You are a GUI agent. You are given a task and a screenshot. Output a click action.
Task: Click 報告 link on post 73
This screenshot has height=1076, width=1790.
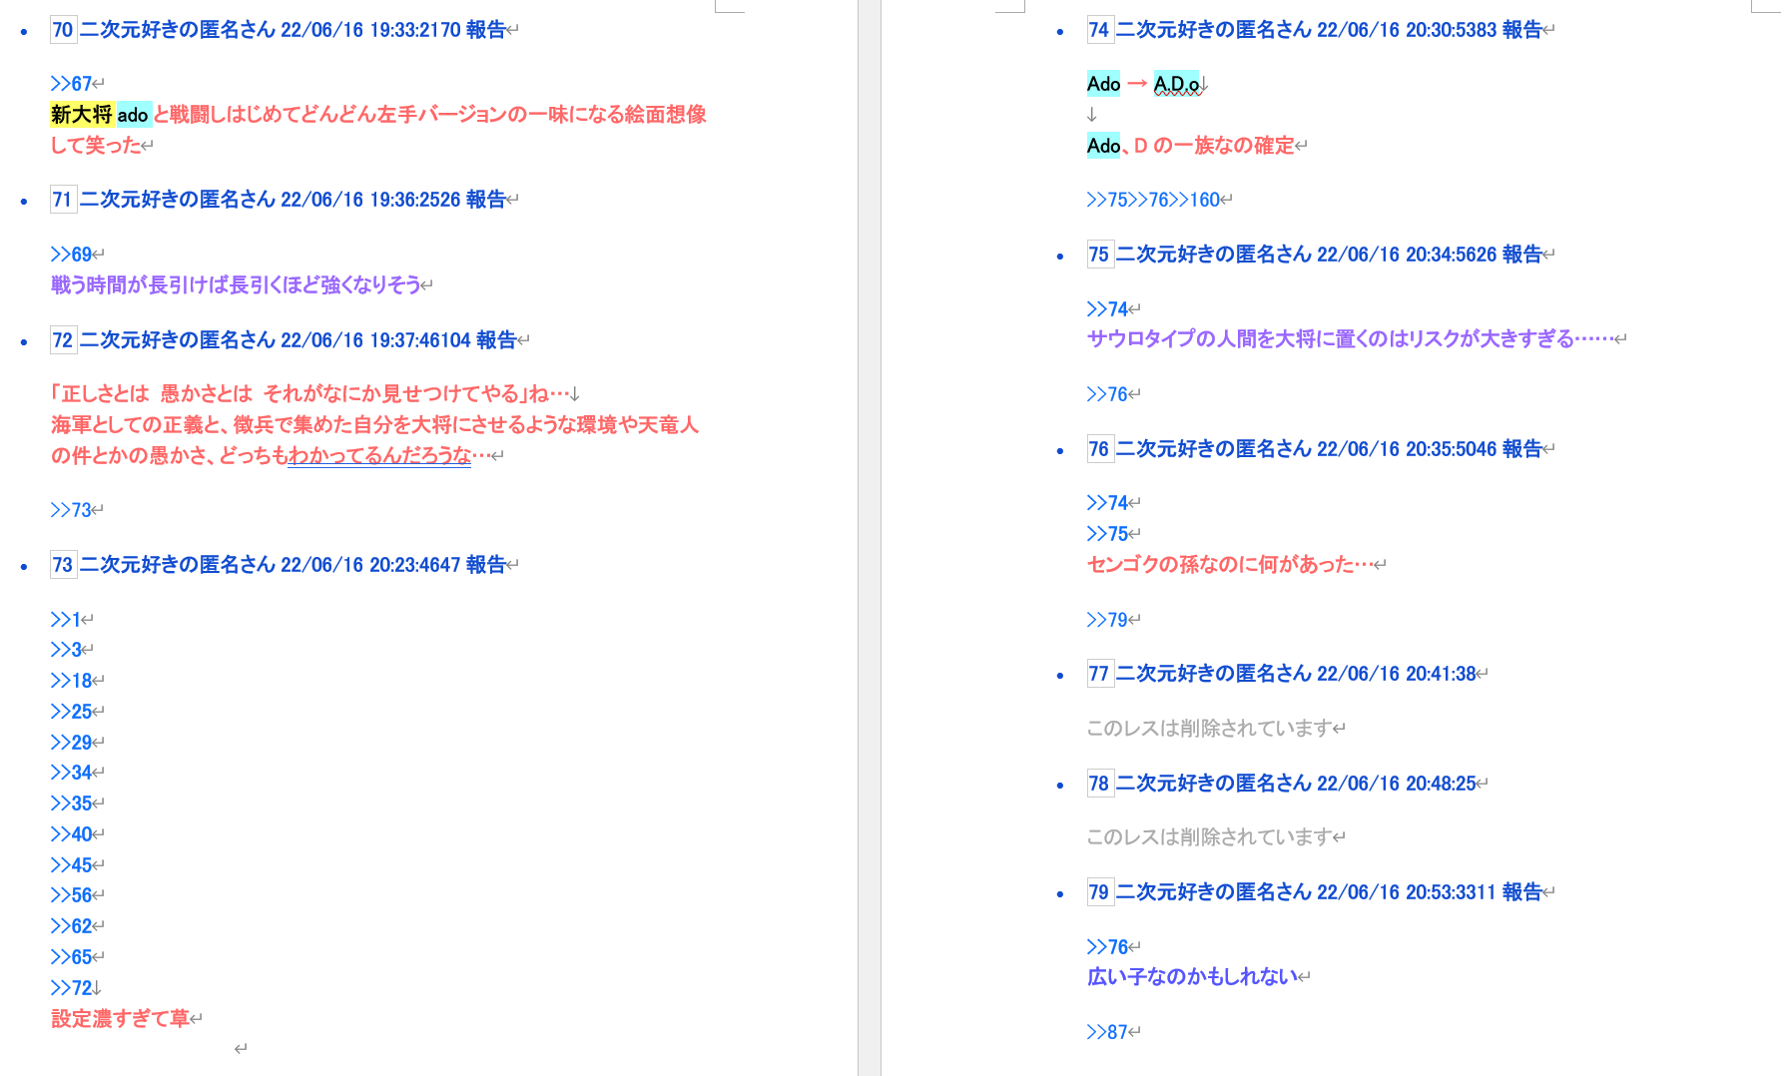485,565
